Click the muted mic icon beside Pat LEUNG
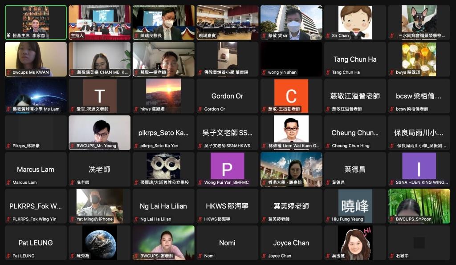Viewport: 456px width, 265px height. coord(8,256)
